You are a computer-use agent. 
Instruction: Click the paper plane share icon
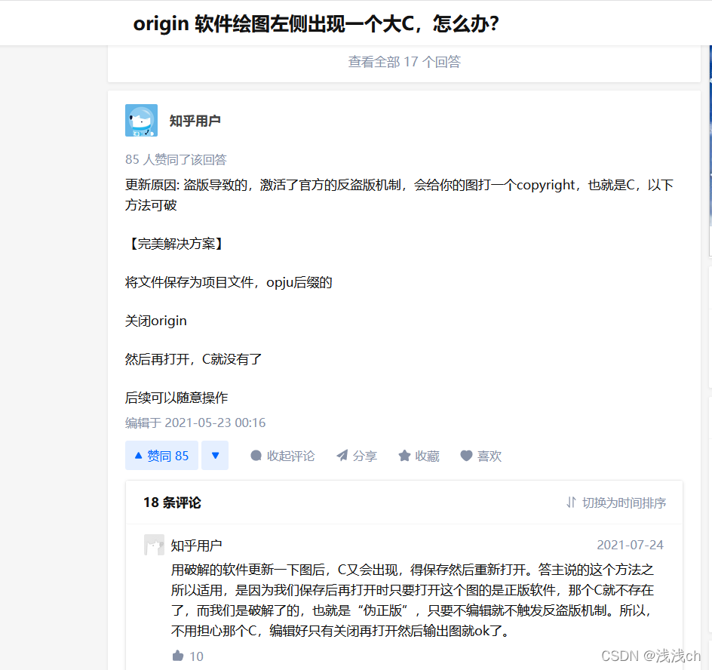[342, 456]
